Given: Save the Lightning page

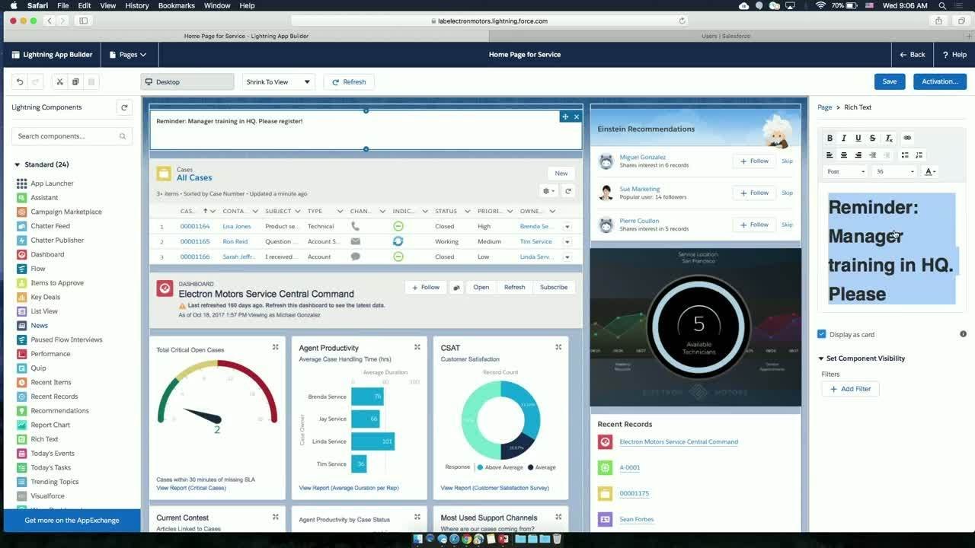Looking at the screenshot, I should [890, 81].
